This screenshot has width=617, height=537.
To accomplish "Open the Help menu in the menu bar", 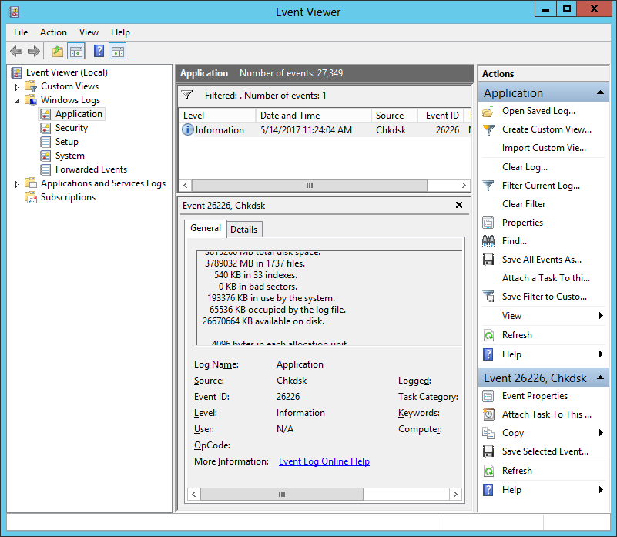I will (120, 32).
